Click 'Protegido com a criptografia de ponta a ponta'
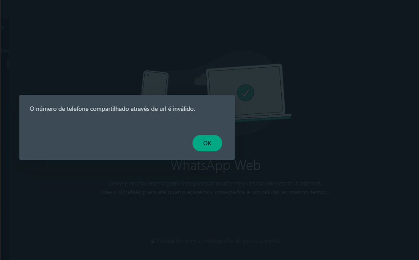 pyautogui.click(x=218, y=241)
